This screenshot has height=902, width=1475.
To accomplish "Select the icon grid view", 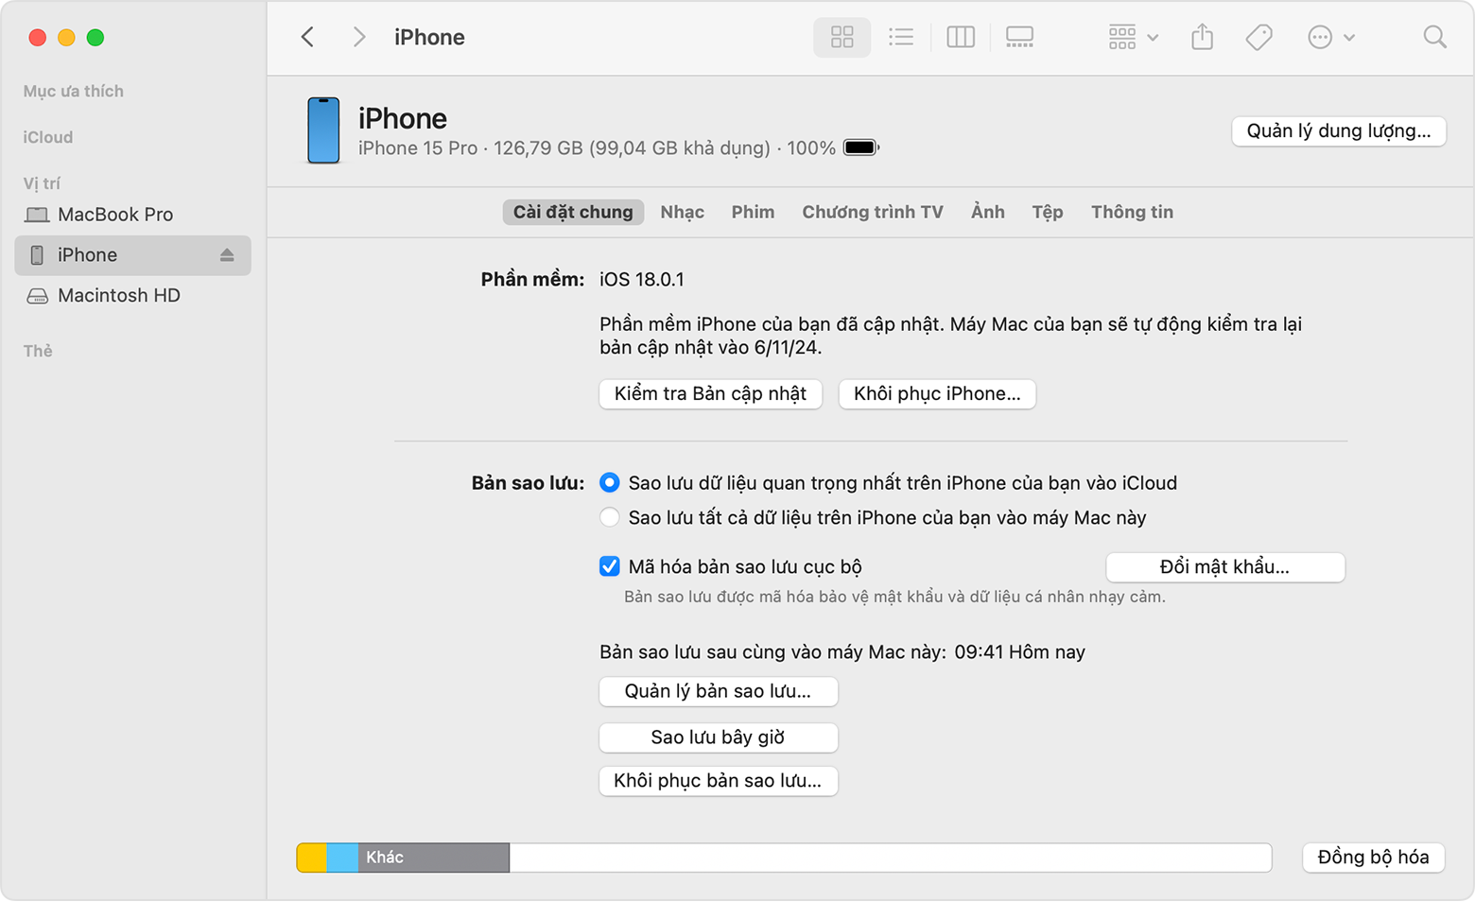I will point(841,37).
